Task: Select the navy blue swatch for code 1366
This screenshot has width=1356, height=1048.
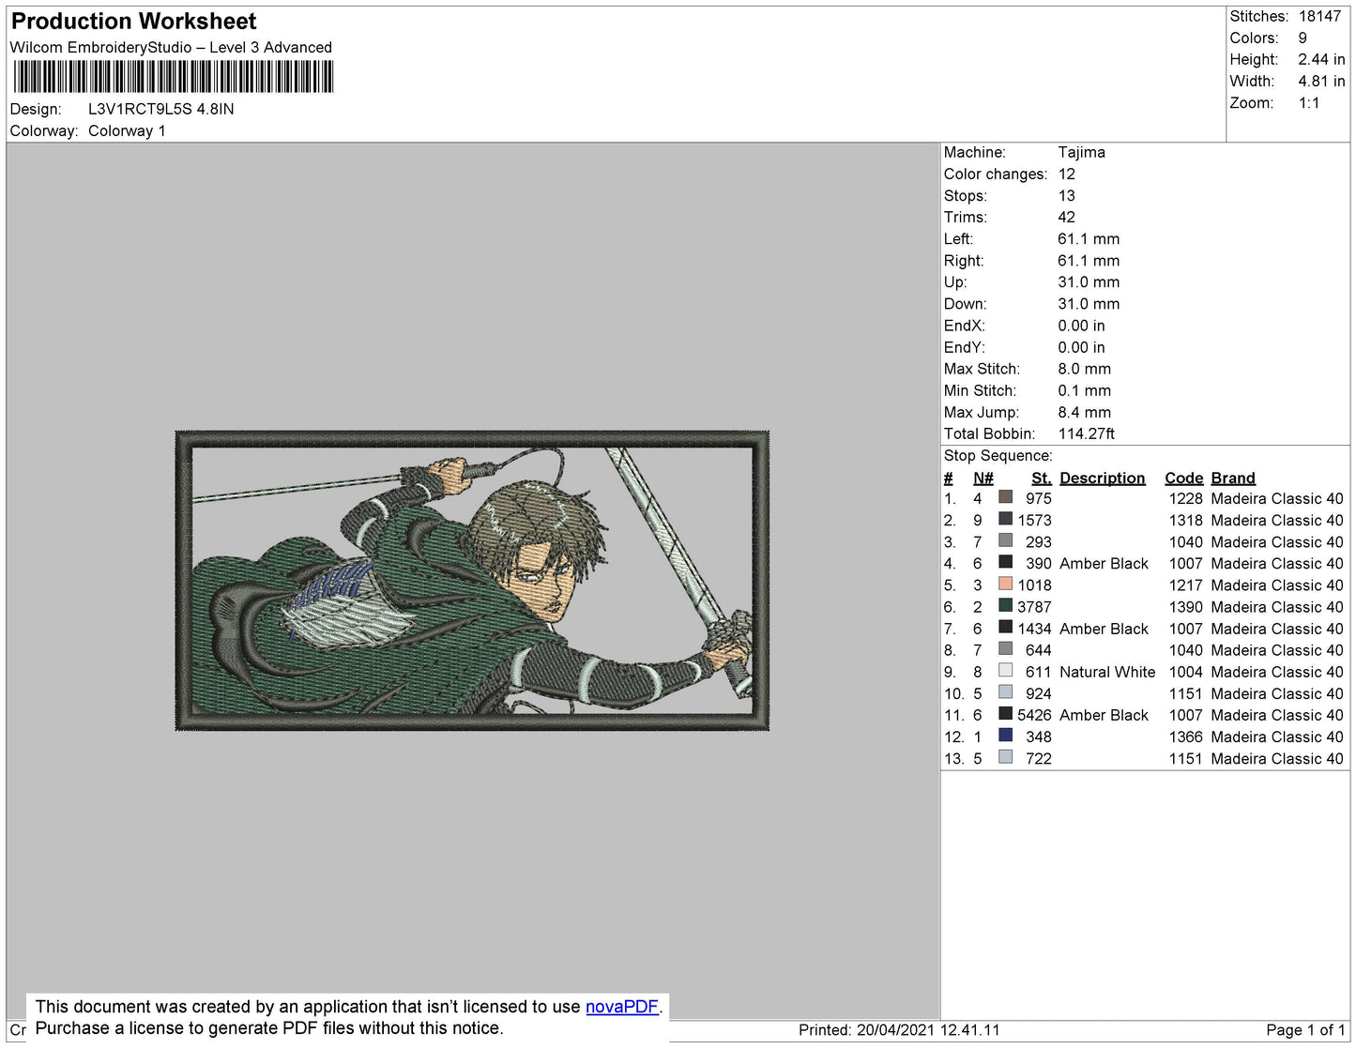Action: pos(1005,736)
